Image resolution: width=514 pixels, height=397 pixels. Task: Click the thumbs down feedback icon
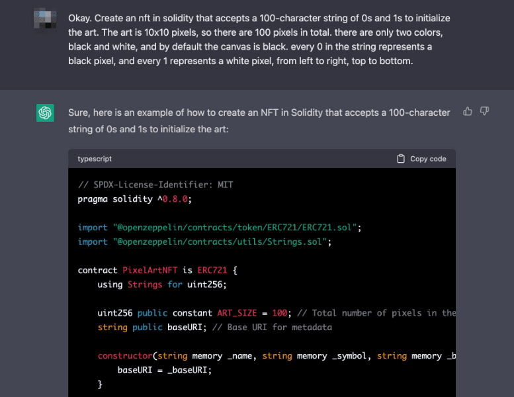tap(484, 111)
